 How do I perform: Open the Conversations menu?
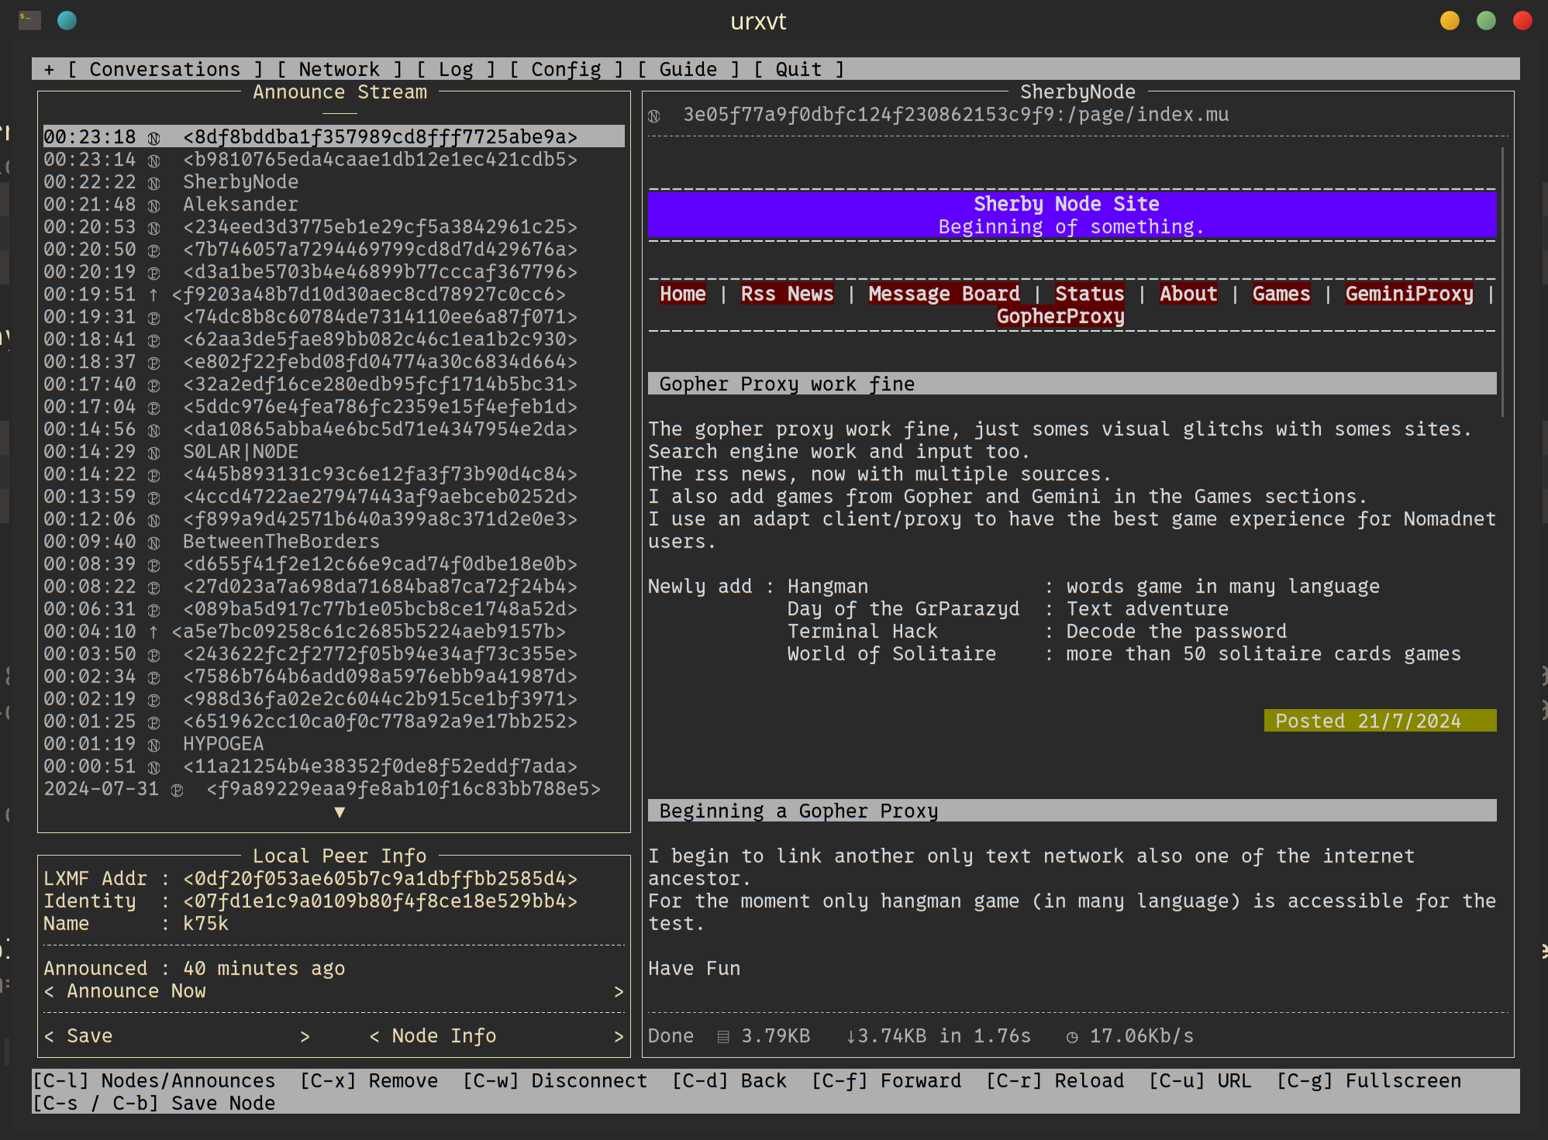tap(164, 70)
